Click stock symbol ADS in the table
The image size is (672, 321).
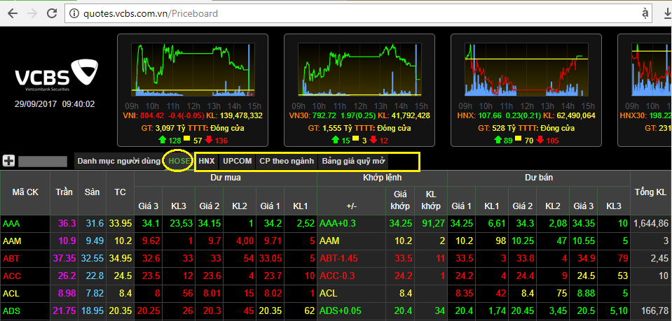click(11, 311)
